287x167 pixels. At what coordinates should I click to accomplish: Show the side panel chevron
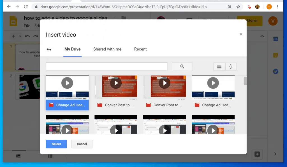click(x=275, y=154)
